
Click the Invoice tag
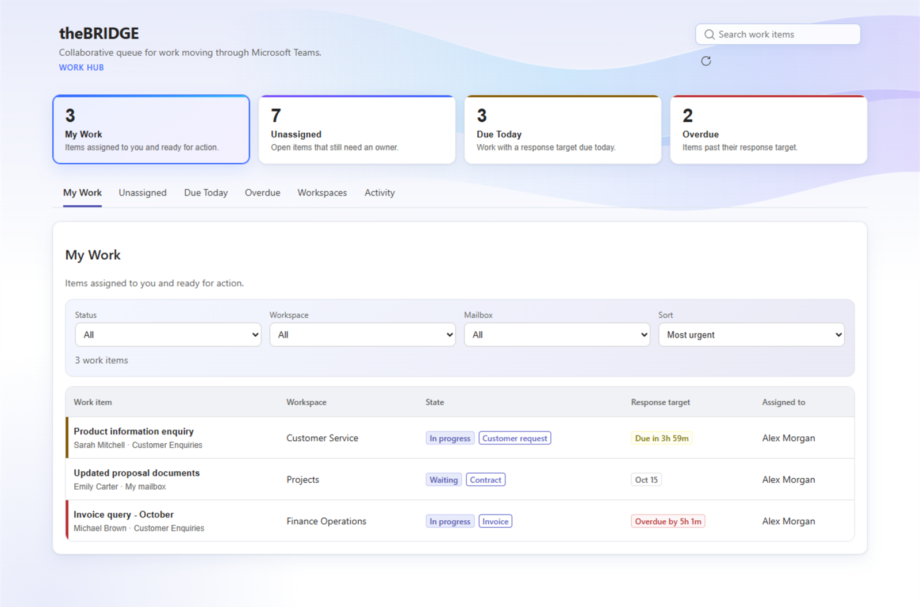coord(495,521)
